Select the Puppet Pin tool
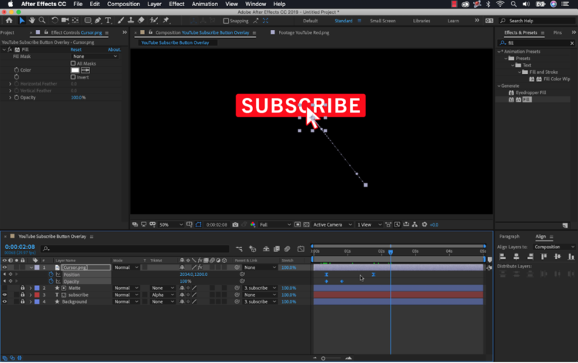Screen dimensions: 578x363 (166, 21)
